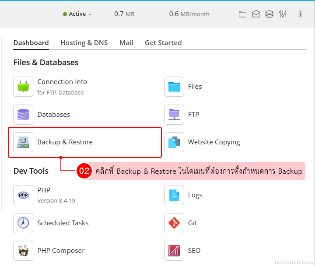Open the PHP settings icon
Image resolution: width=315 pixels, height=266 pixels.
click(x=23, y=195)
